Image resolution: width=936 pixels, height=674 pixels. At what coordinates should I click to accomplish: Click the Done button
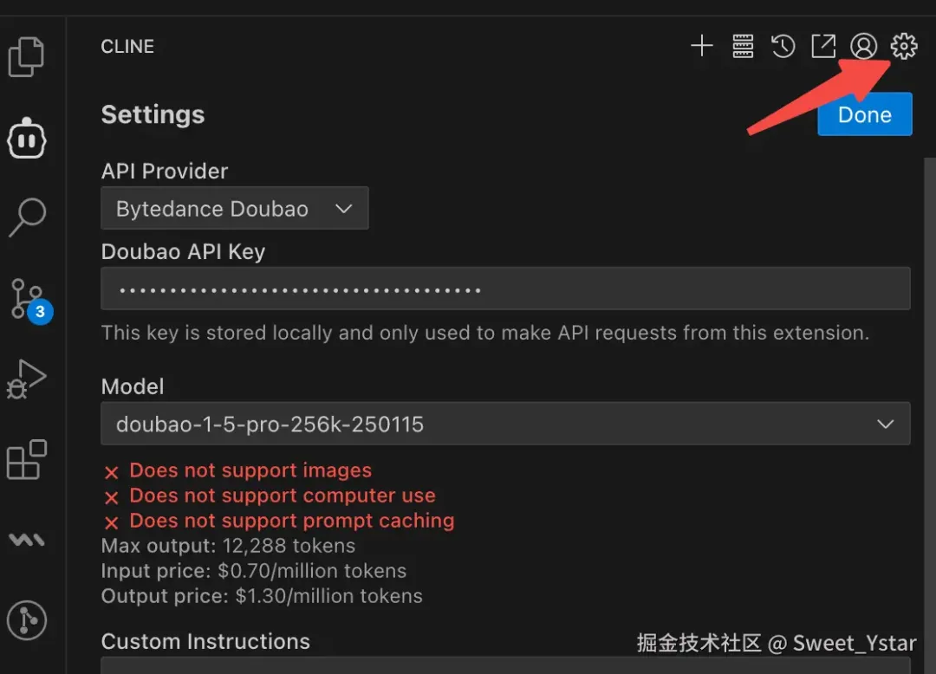tap(864, 114)
